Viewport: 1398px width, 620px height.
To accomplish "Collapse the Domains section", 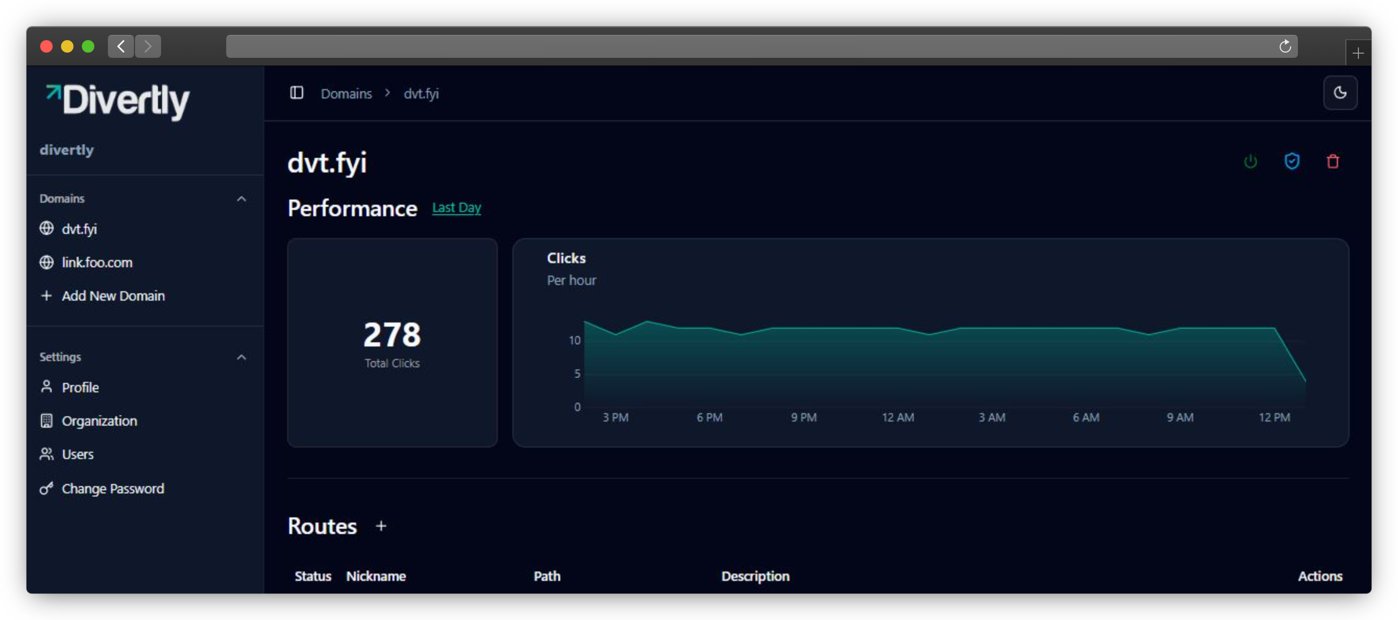I will (241, 199).
